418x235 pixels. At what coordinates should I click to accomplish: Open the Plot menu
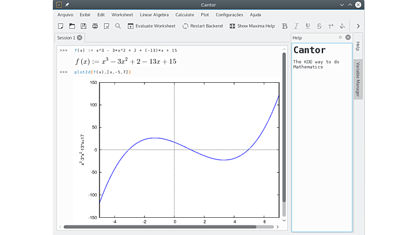(205, 14)
